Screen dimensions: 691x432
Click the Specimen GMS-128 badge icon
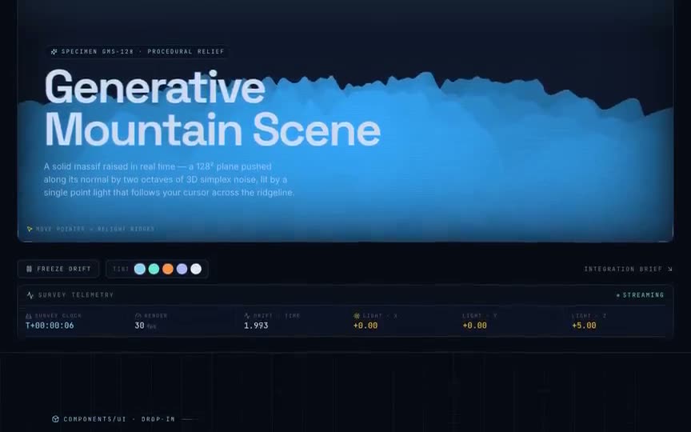(x=54, y=51)
